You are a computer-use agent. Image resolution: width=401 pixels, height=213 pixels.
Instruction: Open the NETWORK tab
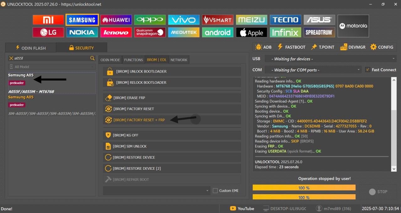(179, 60)
